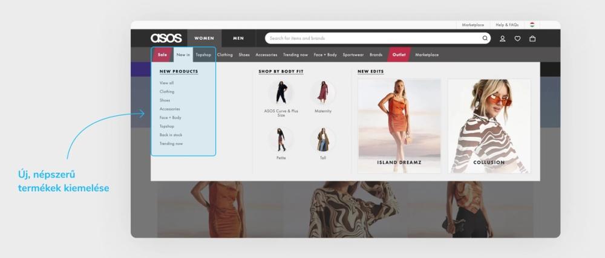This screenshot has height=258, width=605.
Task: Click Clothing under New Products
Action: pyautogui.click(x=167, y=92)
